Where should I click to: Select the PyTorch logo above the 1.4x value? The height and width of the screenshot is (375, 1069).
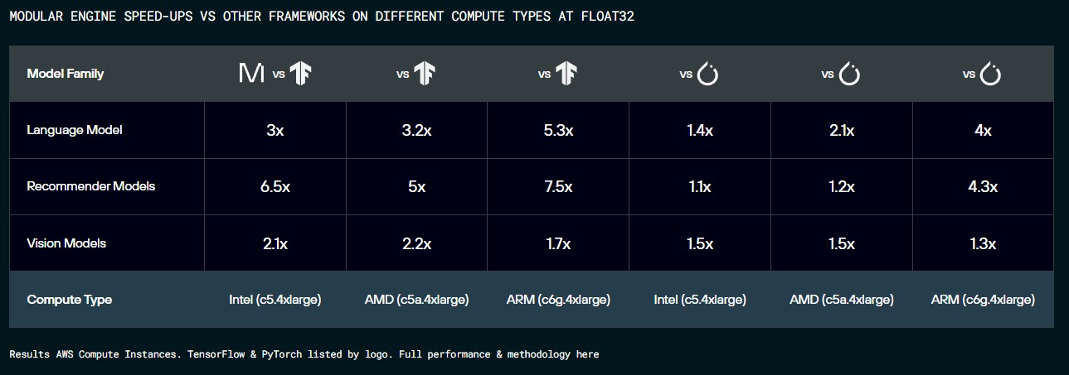pos(707,74)
